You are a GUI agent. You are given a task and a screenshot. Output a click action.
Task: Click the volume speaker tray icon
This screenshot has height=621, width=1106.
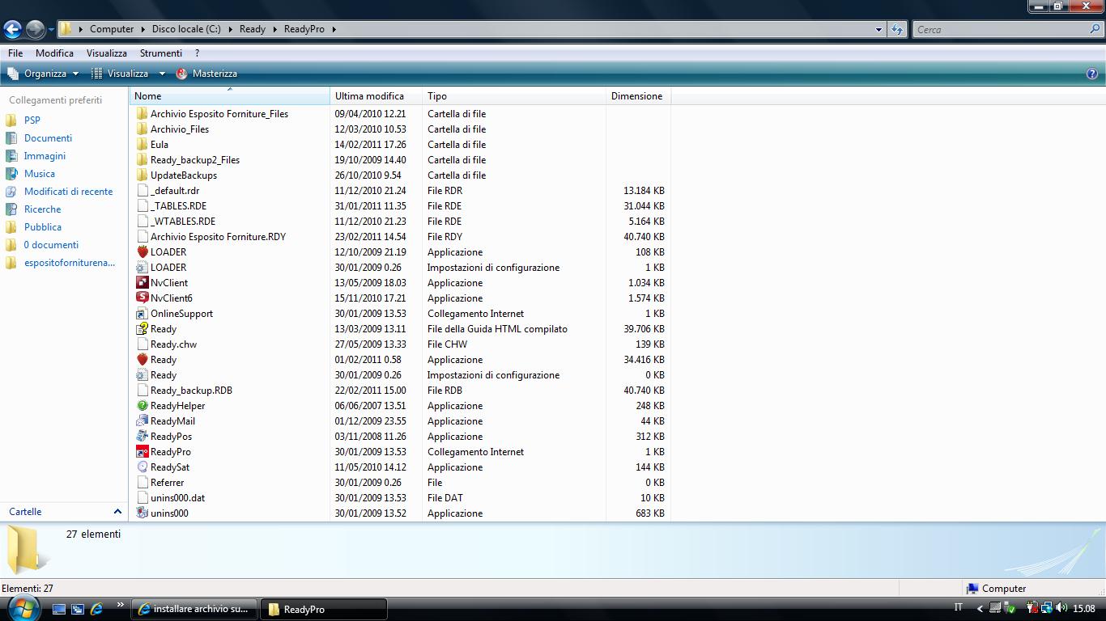[1062, 608]
